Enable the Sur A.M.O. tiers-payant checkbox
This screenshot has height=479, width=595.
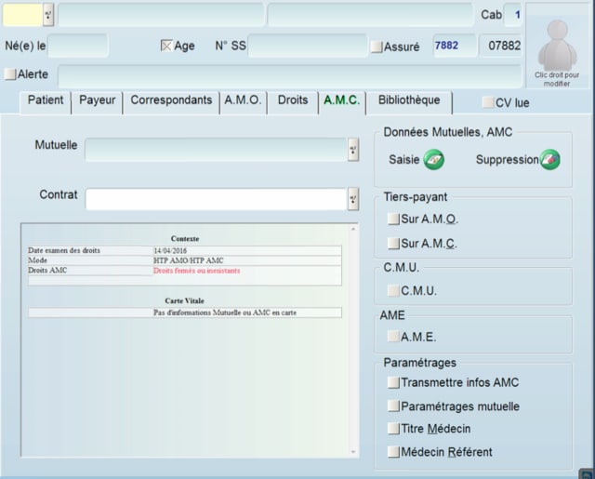(x=393, y=220)
